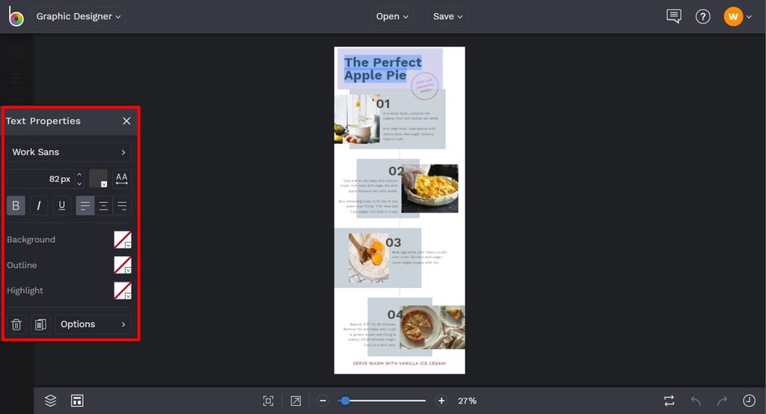Increase font size with up arrow
Viewport: 766px width, 414px height.
coord(80,175)
